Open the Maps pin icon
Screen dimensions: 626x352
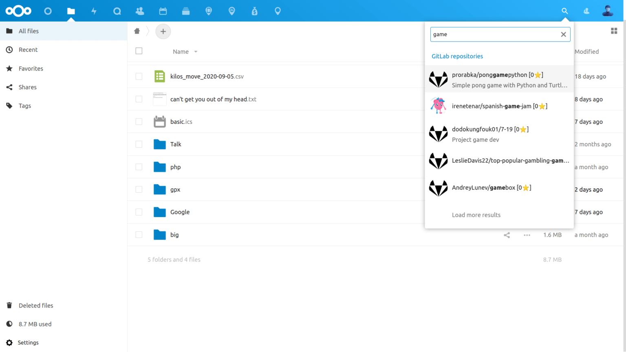click(278, 11)
